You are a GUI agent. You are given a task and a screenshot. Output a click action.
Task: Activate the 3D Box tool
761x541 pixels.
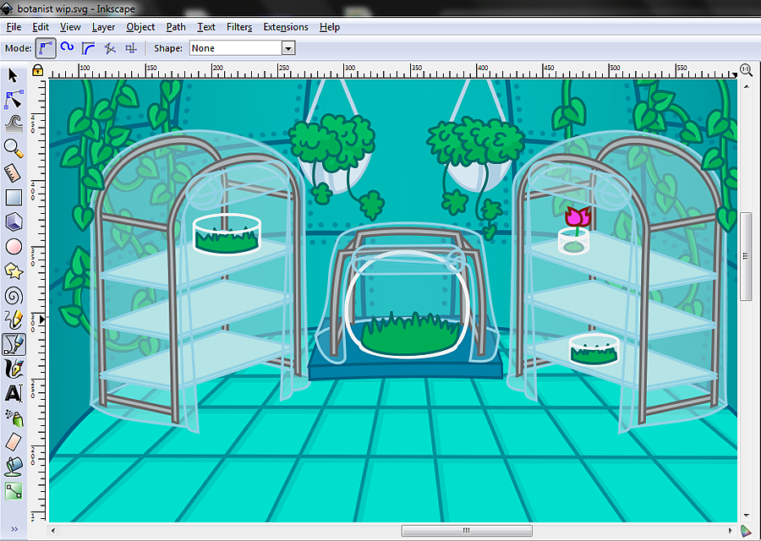click(14, 222)
